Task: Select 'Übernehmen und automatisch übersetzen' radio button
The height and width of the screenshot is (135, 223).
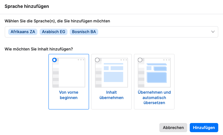Action: click(x=140, y=60)
